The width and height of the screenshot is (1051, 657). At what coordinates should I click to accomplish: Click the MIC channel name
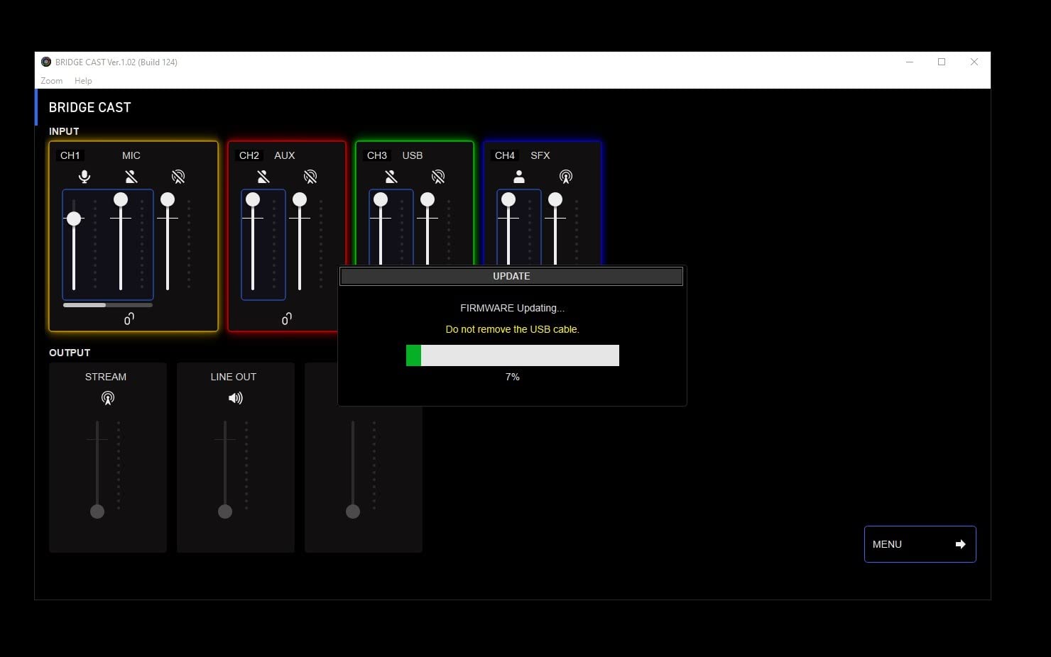131,155
